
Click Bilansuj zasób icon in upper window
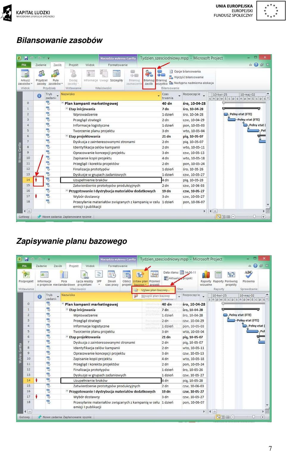click(x=149, y=73)
